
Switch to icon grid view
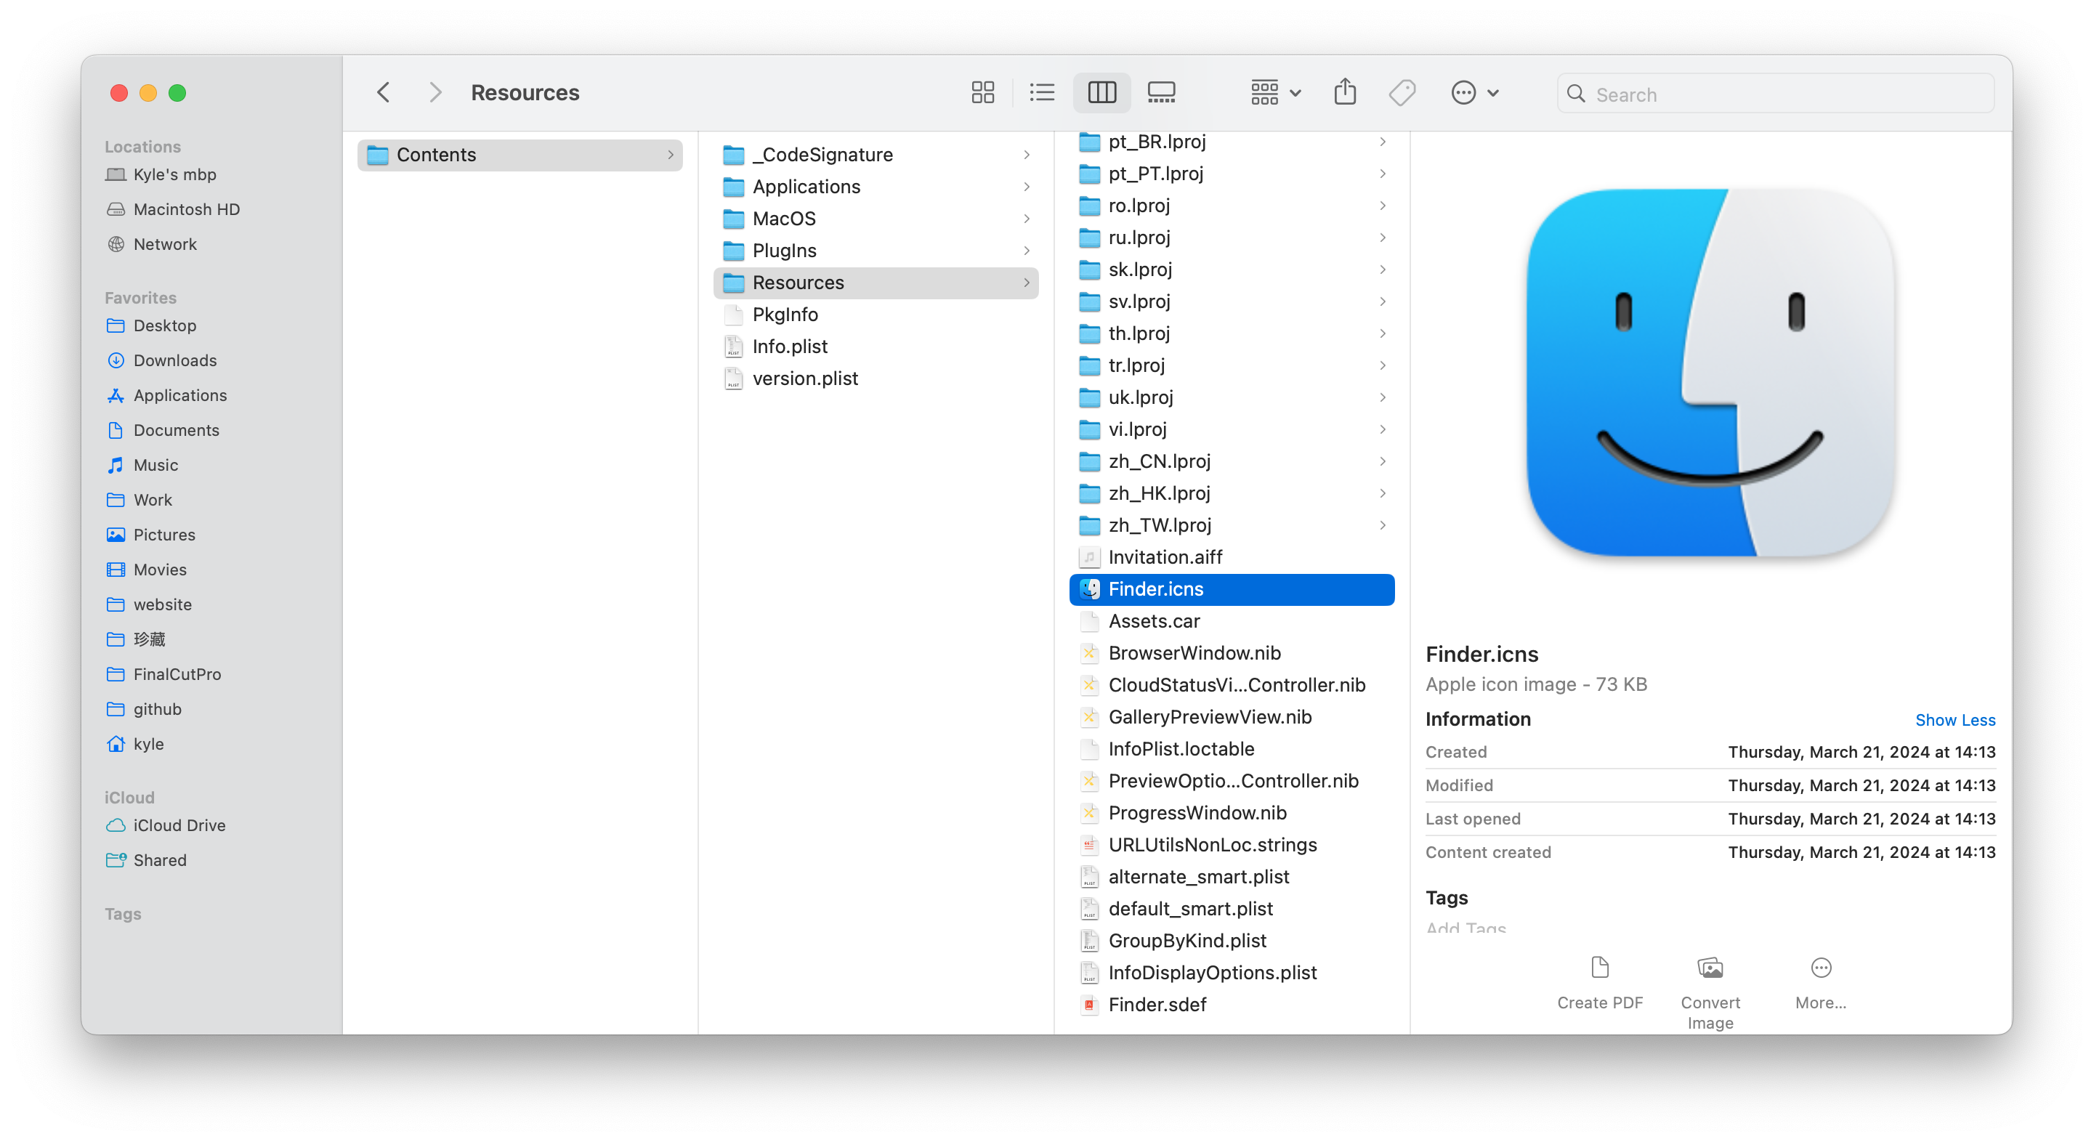(983, 93)
